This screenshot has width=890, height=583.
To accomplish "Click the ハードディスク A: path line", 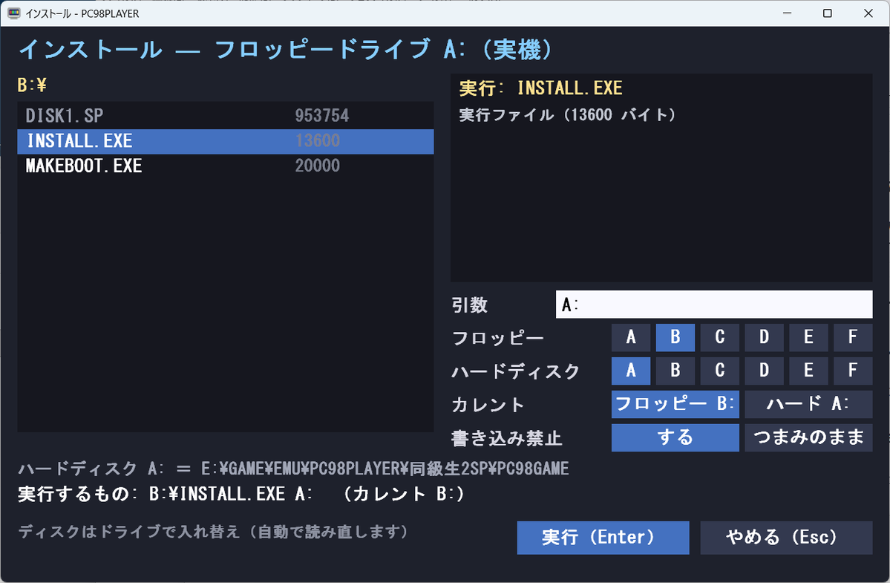I will [293, 469].
